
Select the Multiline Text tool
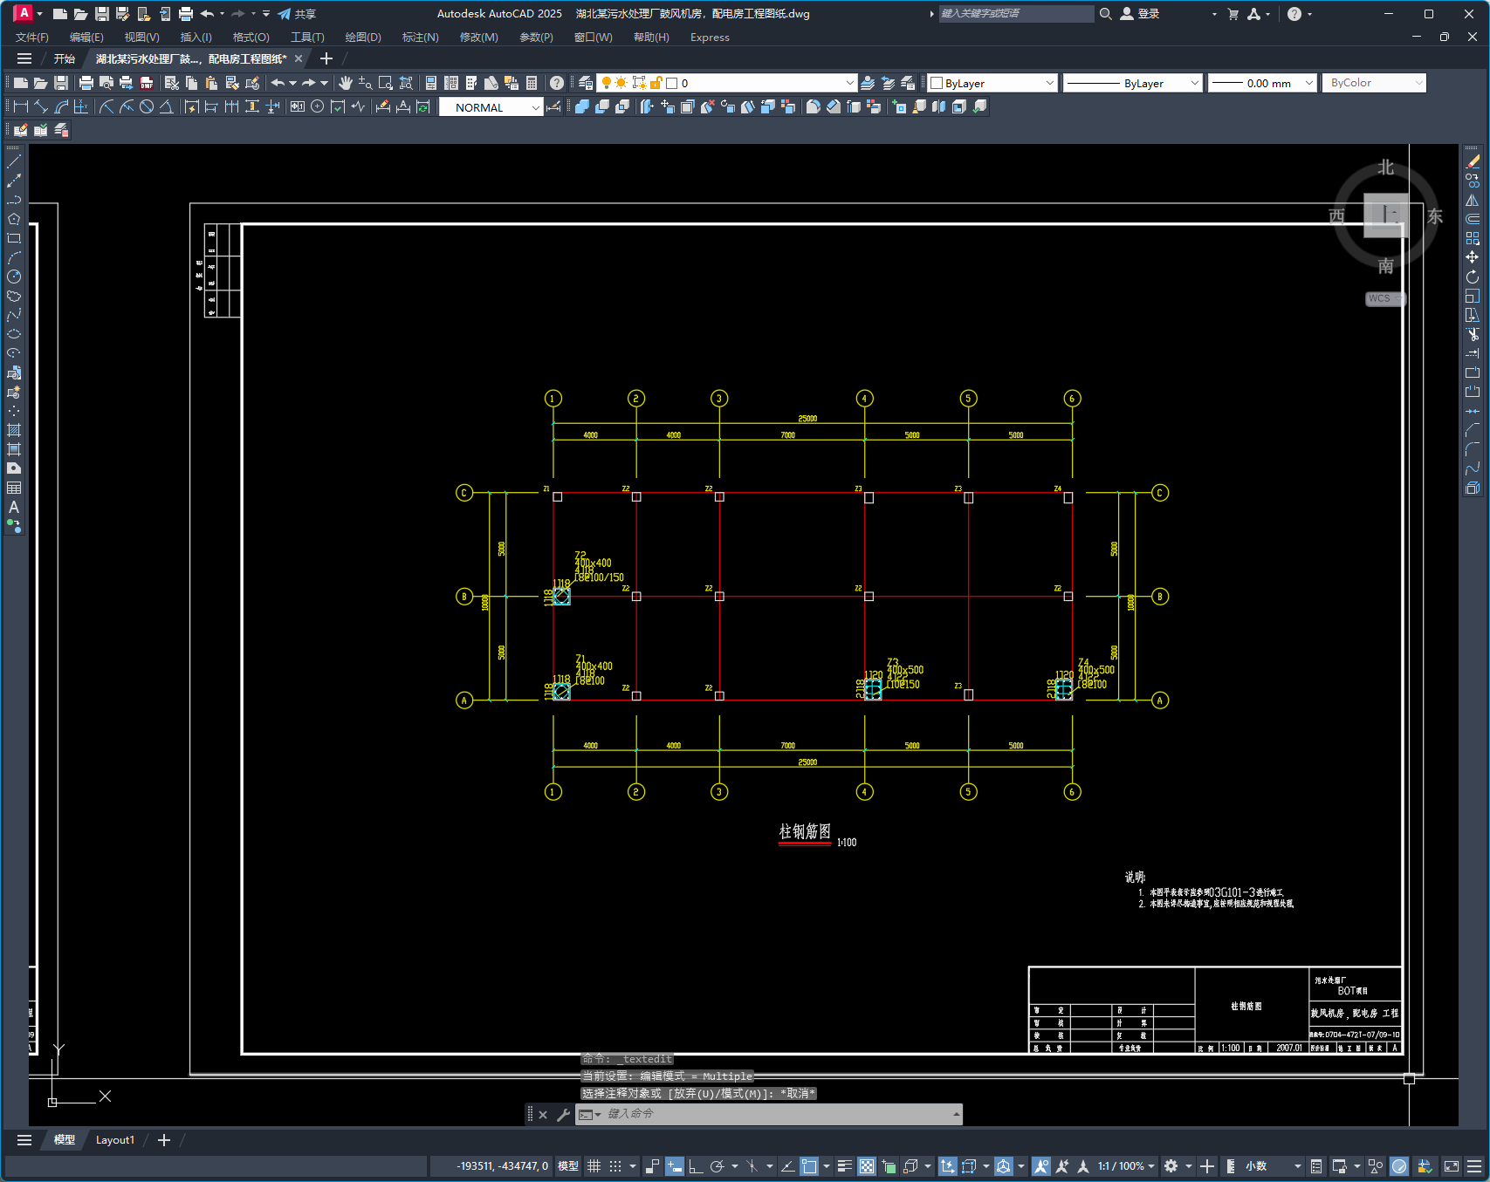(x=14, y=507)
